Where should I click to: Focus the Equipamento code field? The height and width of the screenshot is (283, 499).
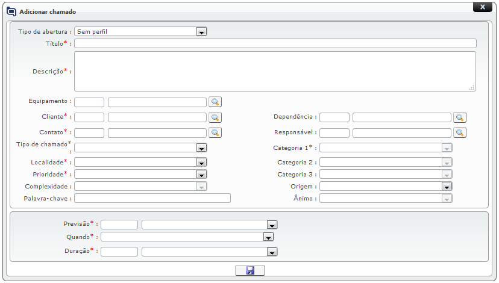89,102
